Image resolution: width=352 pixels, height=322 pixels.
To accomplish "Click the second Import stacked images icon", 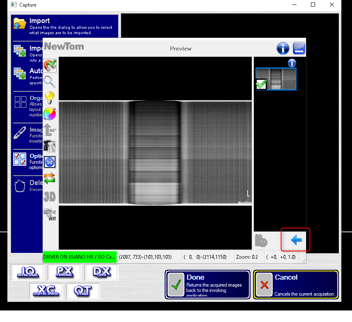I will pos(20,51).
